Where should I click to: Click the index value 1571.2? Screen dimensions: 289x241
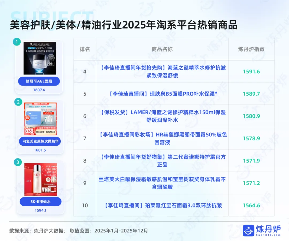251,183
